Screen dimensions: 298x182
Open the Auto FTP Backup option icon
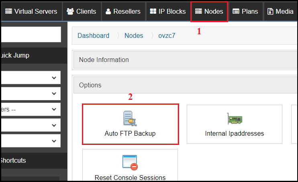coord(130,118)
